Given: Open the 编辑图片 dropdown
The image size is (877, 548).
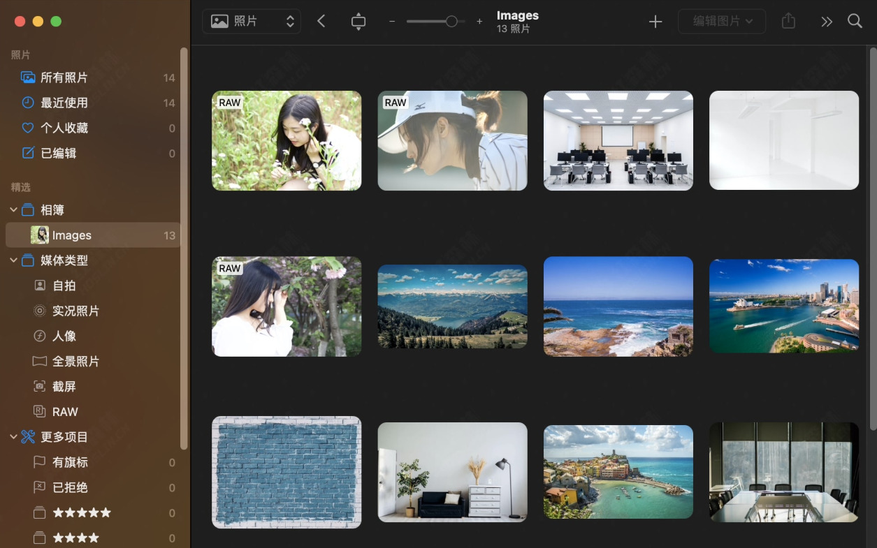Looking at the screenshot, I should click(722, 21).
